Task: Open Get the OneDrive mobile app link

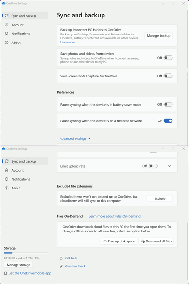Action: [30, 273]
